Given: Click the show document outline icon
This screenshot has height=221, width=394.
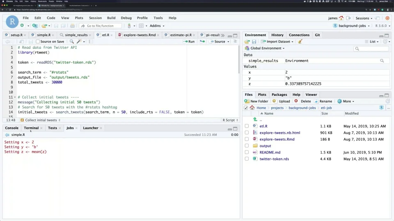Looking at the screenshot, I should [235, 41].
